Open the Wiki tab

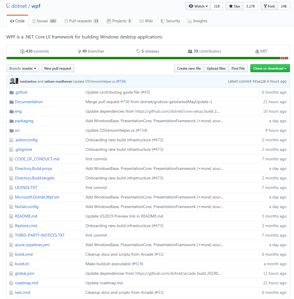coord(146,21)
